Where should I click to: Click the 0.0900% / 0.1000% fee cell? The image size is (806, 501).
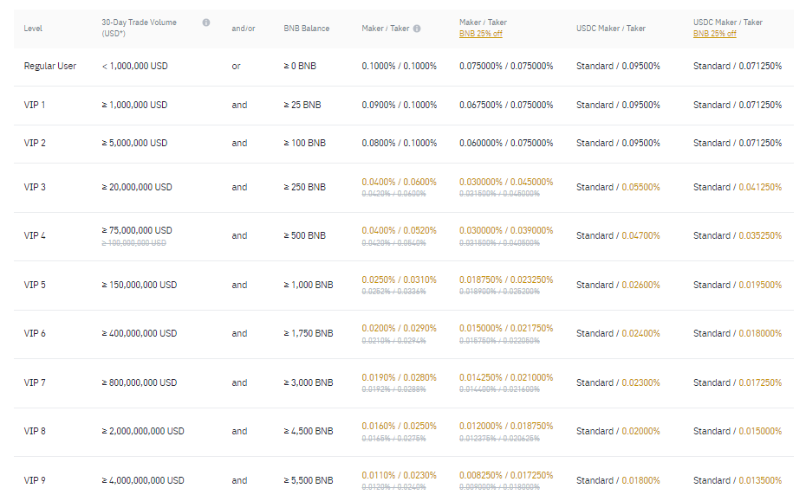pos(399,105)
